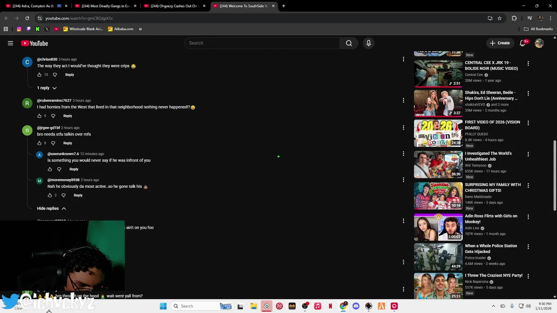Dislike the reply by @moremoney8938
Screen dimensions: 557x313
tap(64, 195)
